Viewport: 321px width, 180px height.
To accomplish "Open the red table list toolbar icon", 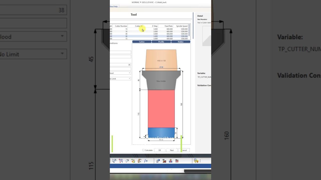I will pos(177,161).
